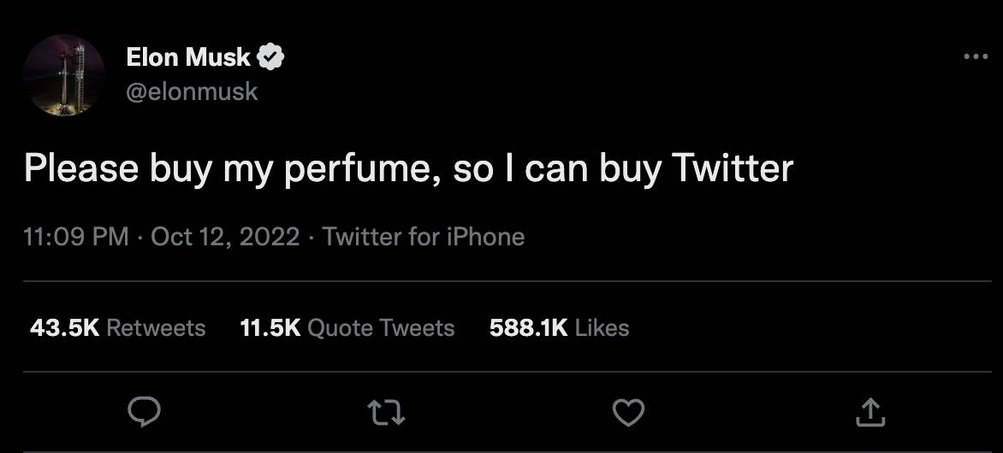
Task: Click the '43.5K' retweet count number
Action: click(65, 328)
